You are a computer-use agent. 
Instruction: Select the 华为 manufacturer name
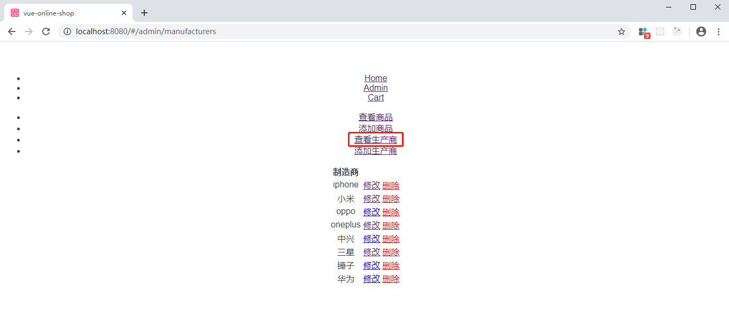[x=346, y=279]
